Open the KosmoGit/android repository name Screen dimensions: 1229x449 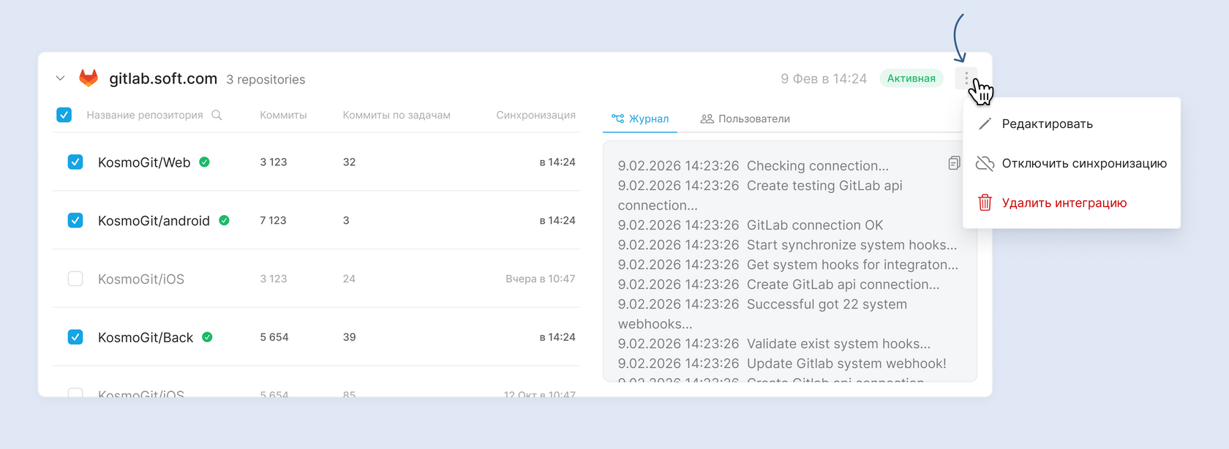154,221
